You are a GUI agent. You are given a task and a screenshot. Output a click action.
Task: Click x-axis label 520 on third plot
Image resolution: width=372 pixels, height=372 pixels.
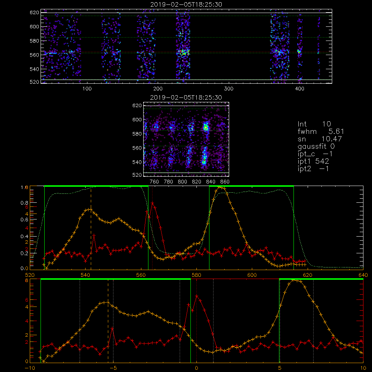tap(30, 275)
